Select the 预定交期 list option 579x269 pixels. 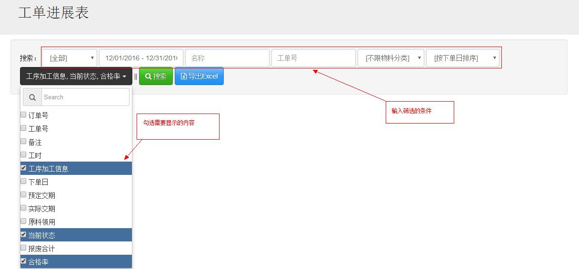click(x=41, y=195)
